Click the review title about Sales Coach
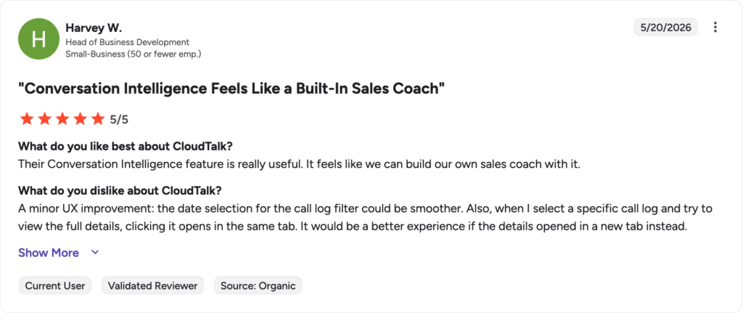The height and width of the screenshot is (313, 743). [x=231, y=89]
